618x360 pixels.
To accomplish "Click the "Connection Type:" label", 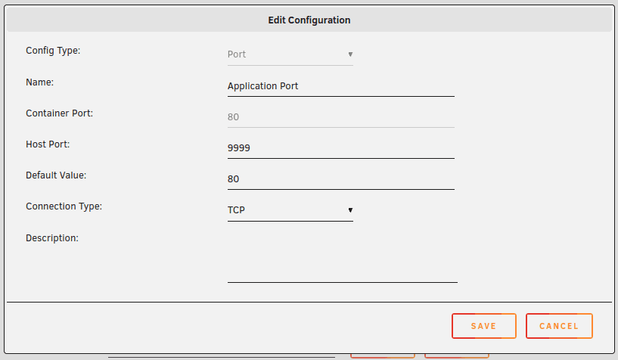I will click(64, 206).
